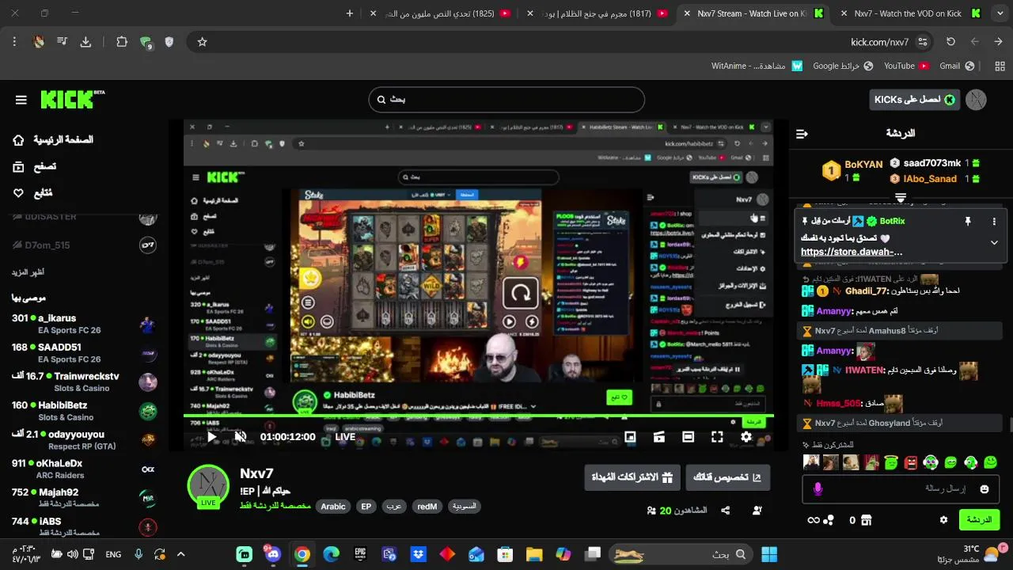Image resolution: width=1013 pixels, height=570 pixels.
Task: Open Trainwreckstv recommended channel
Action: (84, 382)
